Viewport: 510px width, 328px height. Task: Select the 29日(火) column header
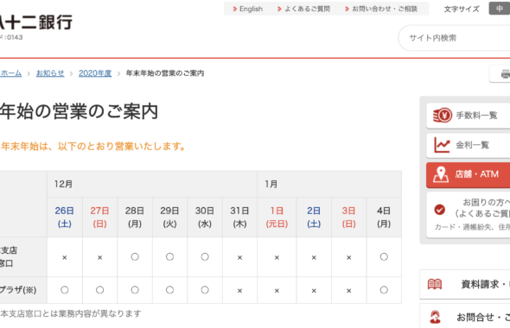point(169,218)
